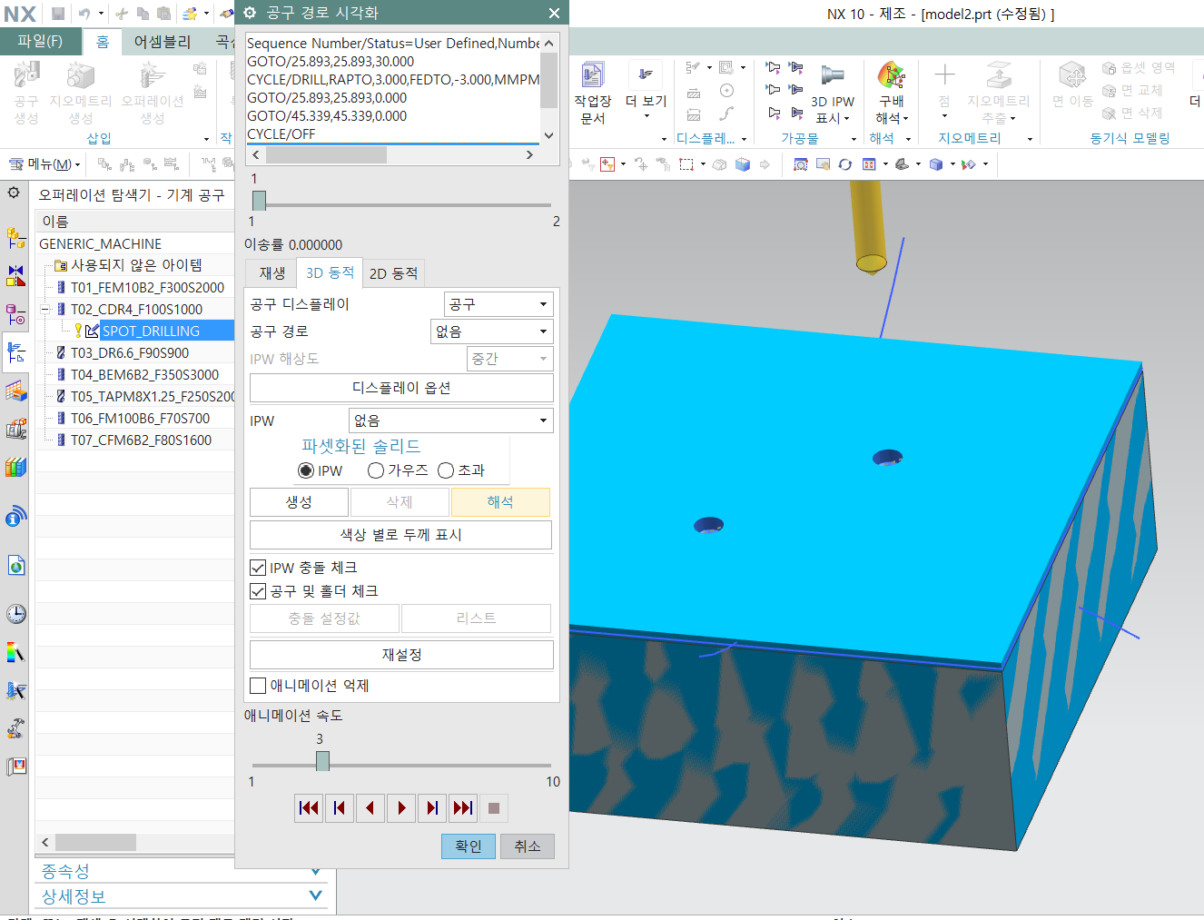Click the edit icon beside SPOT_DRILLING
Viewport: 1204px width, 920px height.
[92, 331]
